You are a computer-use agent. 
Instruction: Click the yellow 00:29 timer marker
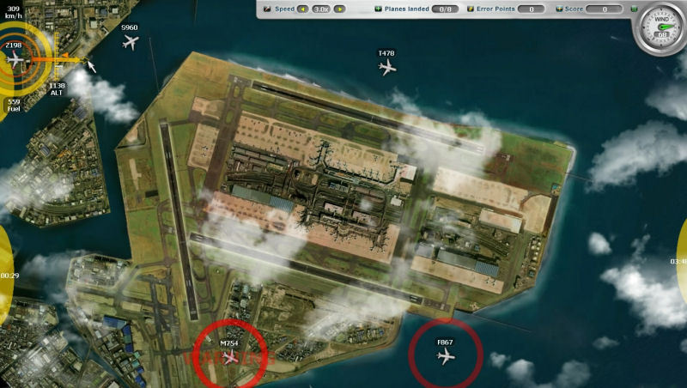pos(7,275)
